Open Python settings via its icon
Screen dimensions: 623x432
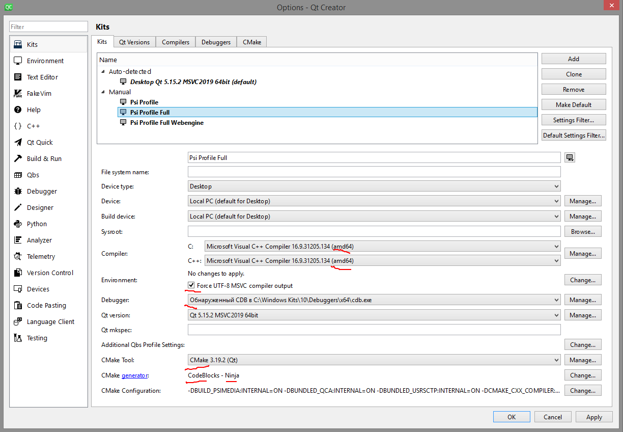coord(18,224)
